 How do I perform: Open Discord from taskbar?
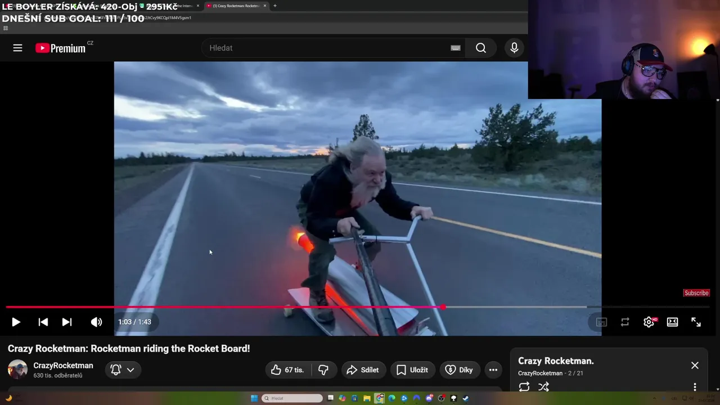pos(429,398)
